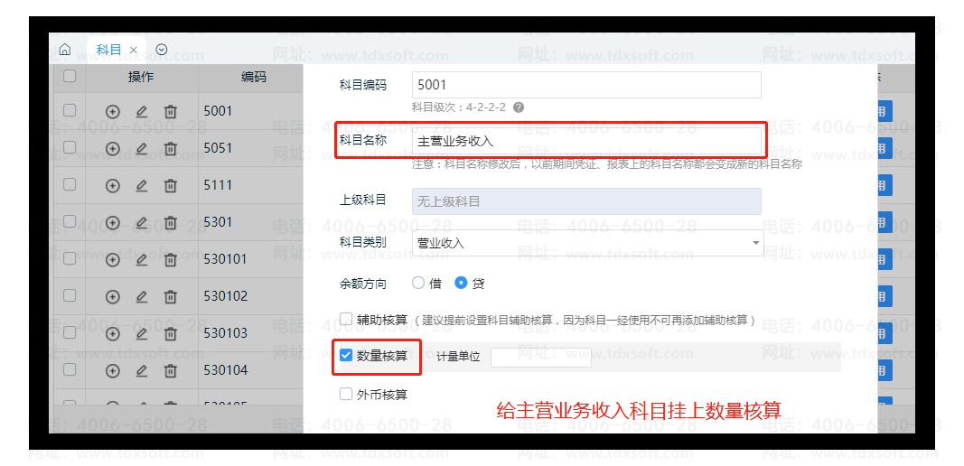964x466 pixels.
Task: Click edit pencil icon for row 5051
Action: [x=141, y=149]
